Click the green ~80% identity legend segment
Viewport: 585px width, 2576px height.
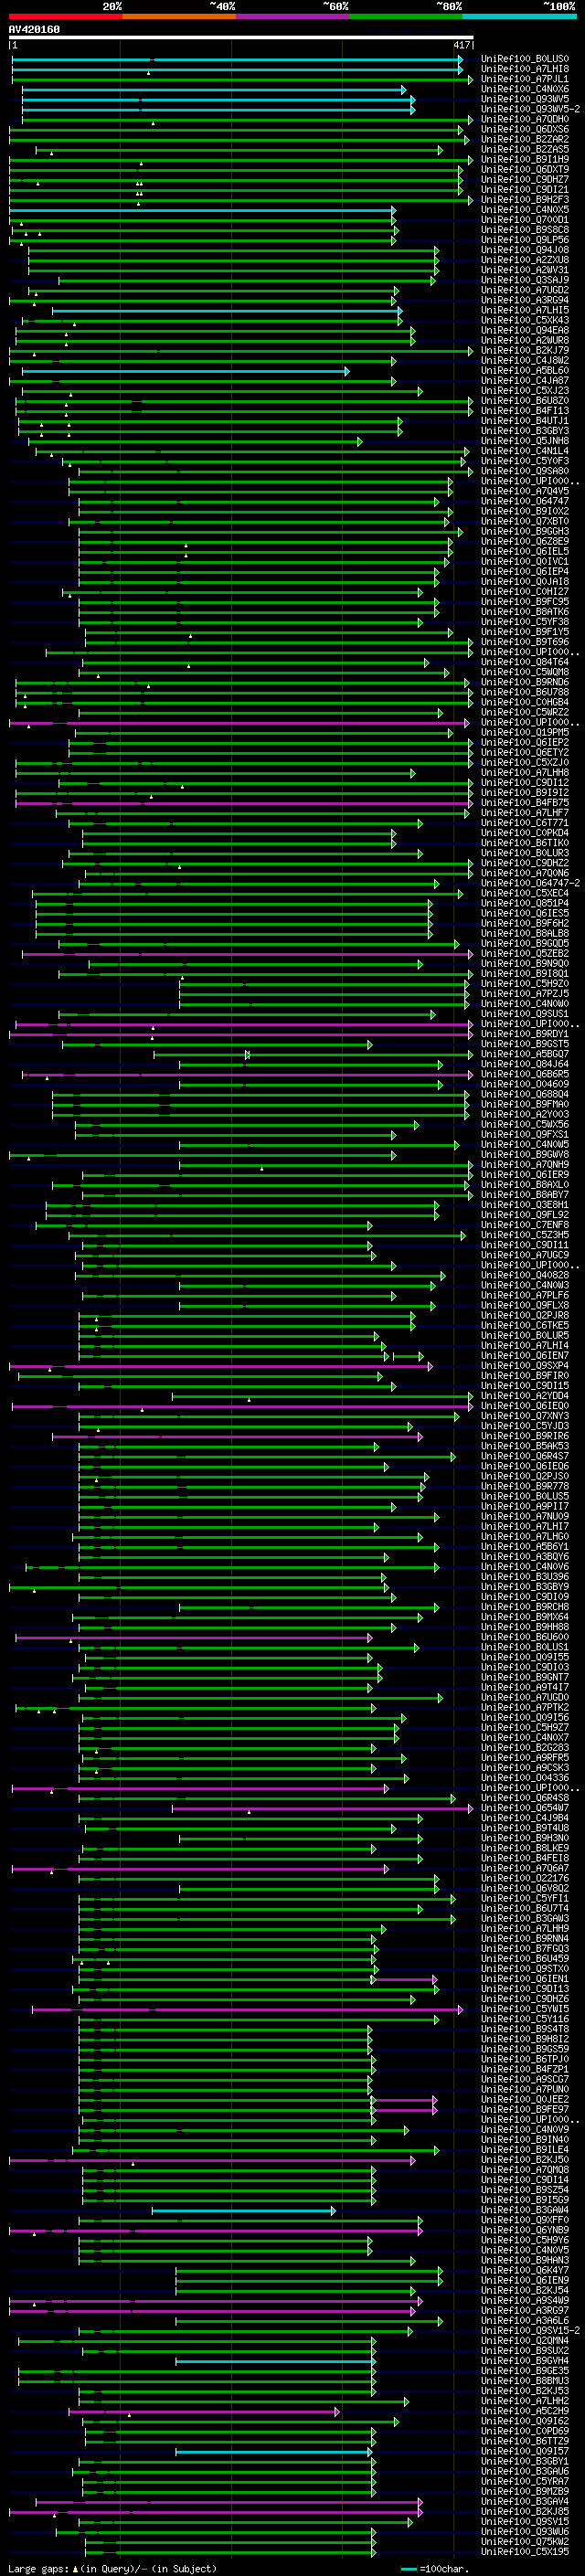406,16
